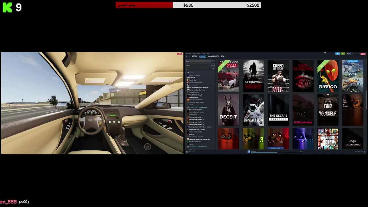Screen dimensions: 368x207
Task: Switch to the LIBRARY tab
Action: point(203,56)
